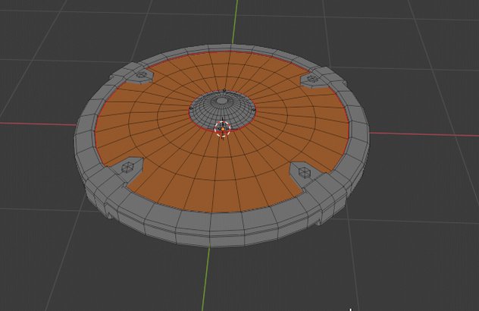This screenshot has width=479, height=311.
Task: Select the hex bolt on the lower-left bracket
Action: pos(128,167)
